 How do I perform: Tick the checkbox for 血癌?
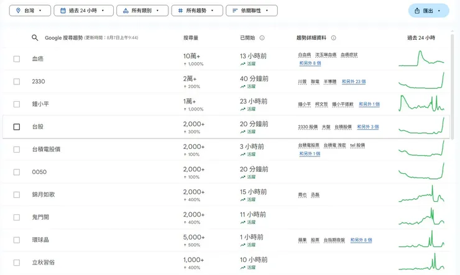(17, 59)
